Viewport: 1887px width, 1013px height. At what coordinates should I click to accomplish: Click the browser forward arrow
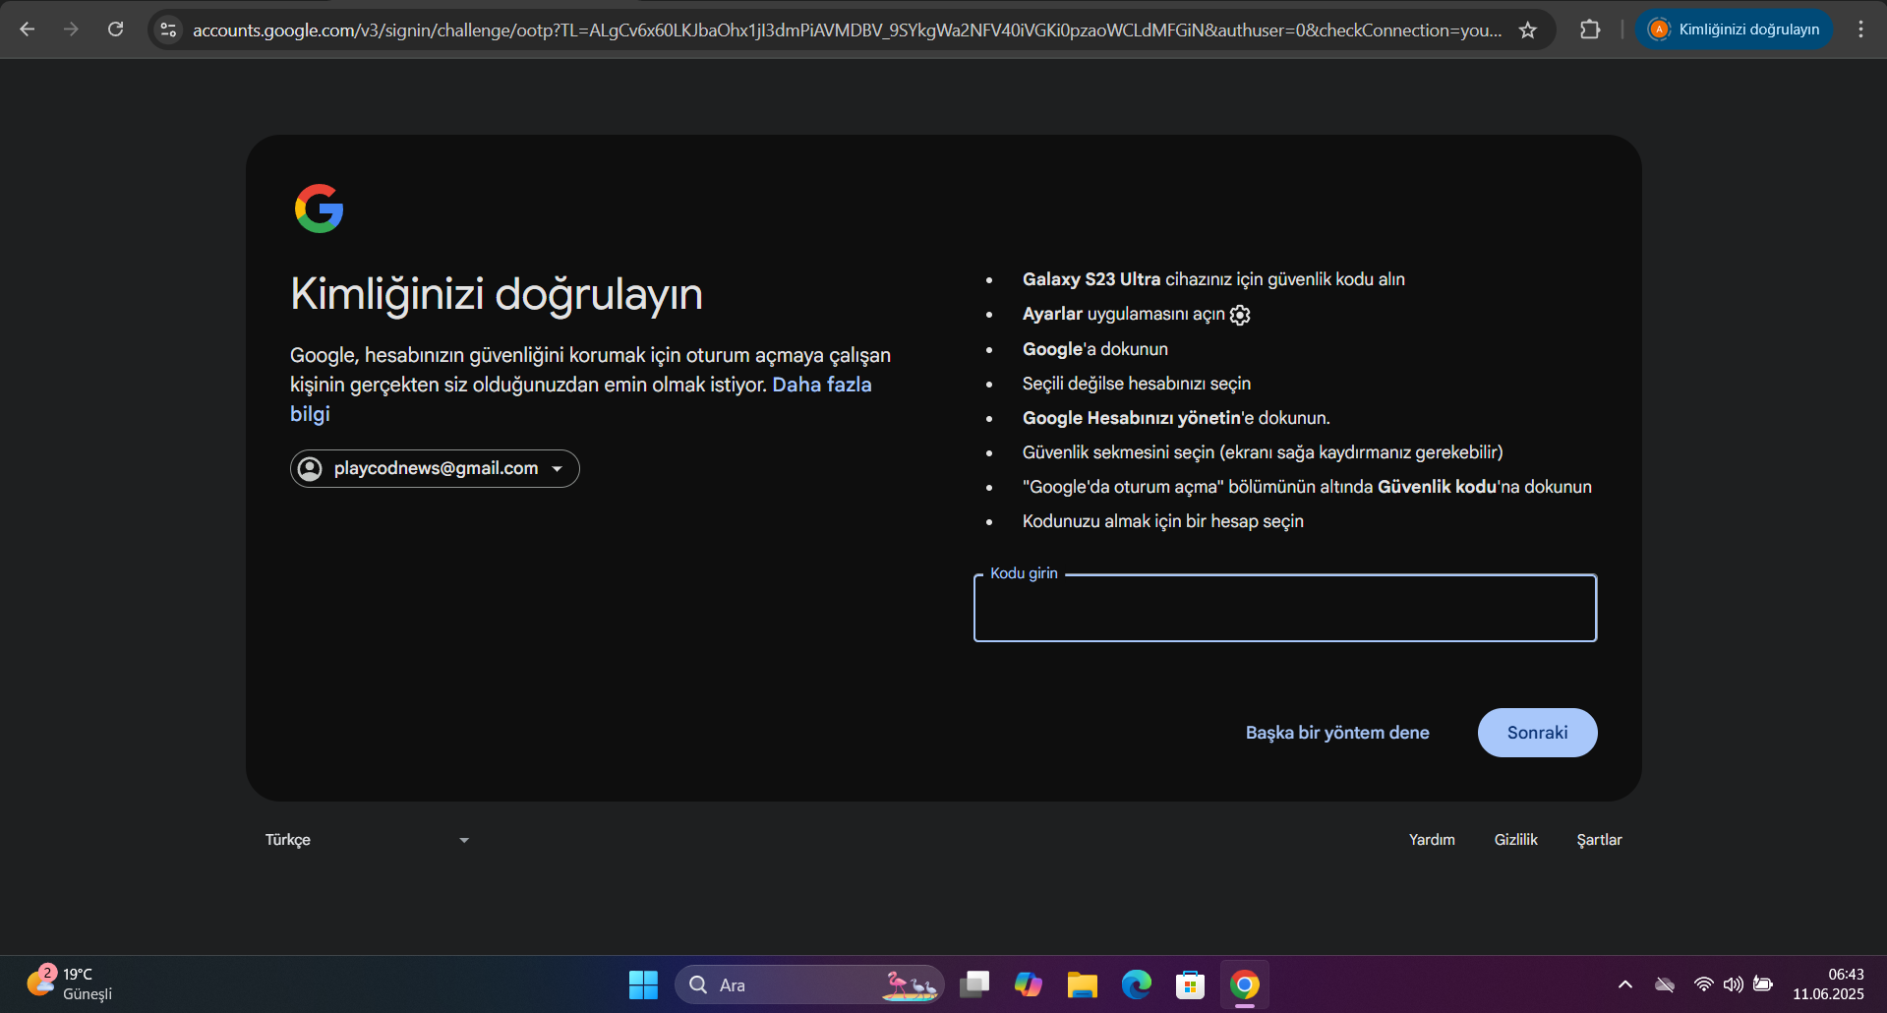[x=71, y=30]
